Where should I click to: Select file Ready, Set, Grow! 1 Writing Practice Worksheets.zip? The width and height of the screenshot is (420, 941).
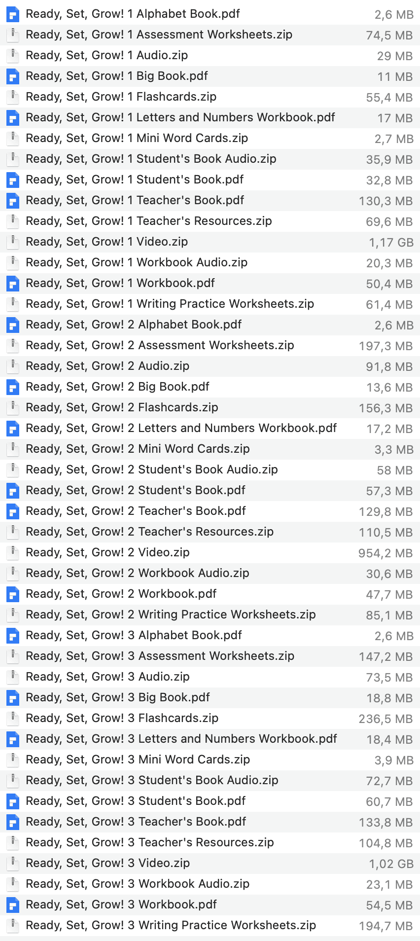coord(210,304)
